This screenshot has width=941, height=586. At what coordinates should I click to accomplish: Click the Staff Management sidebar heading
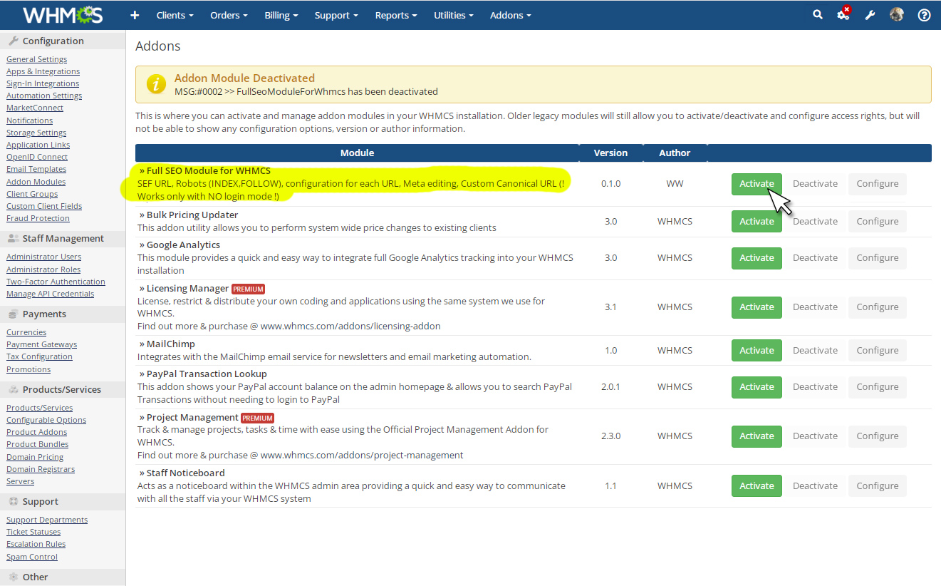(x=63, y=239)
